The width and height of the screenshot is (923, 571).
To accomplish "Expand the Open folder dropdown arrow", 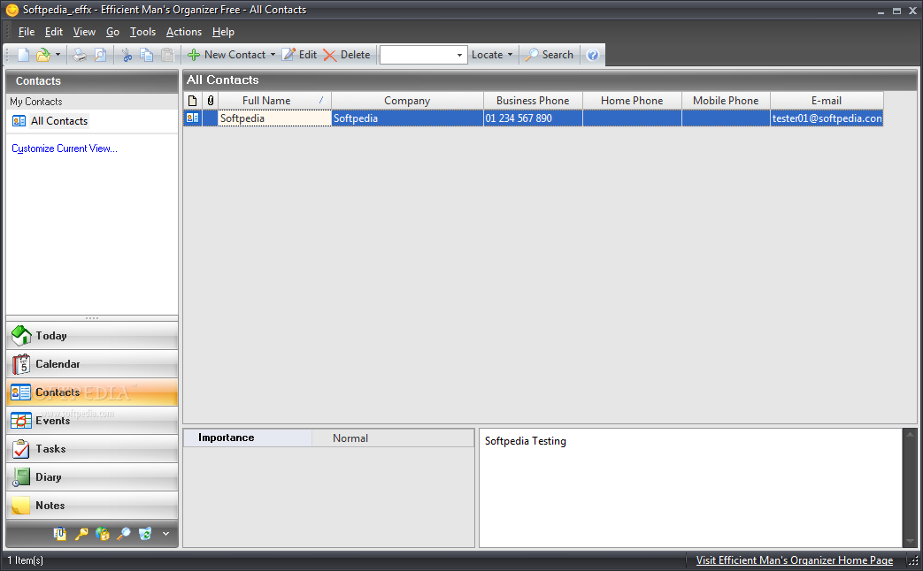I will (58, 55).
